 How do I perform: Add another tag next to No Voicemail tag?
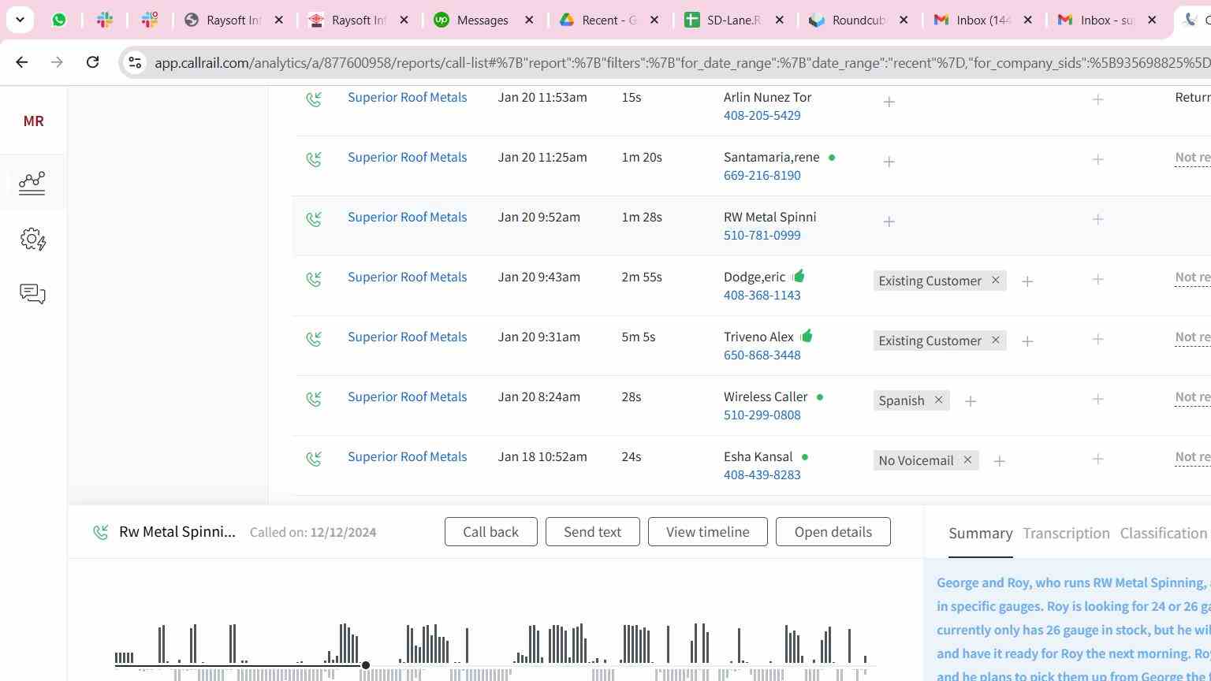click(999, 461)
